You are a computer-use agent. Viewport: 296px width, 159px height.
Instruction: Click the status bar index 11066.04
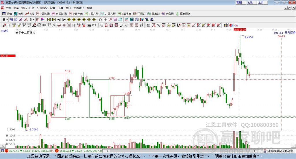pyautogui.click(x=64, y=151)
